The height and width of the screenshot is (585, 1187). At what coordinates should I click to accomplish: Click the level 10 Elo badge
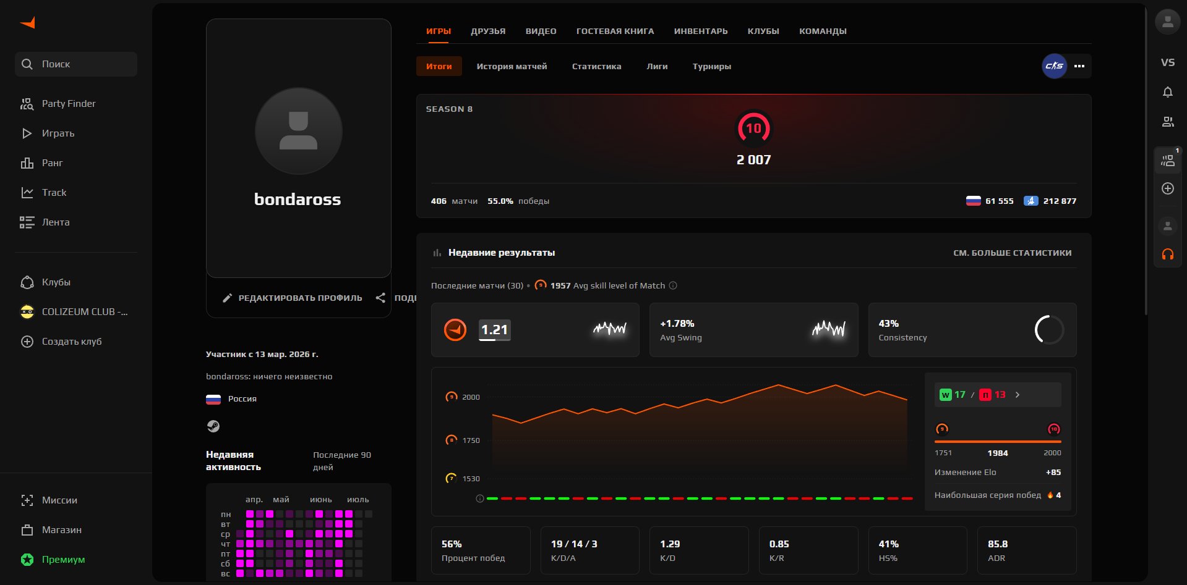(753, 128)
